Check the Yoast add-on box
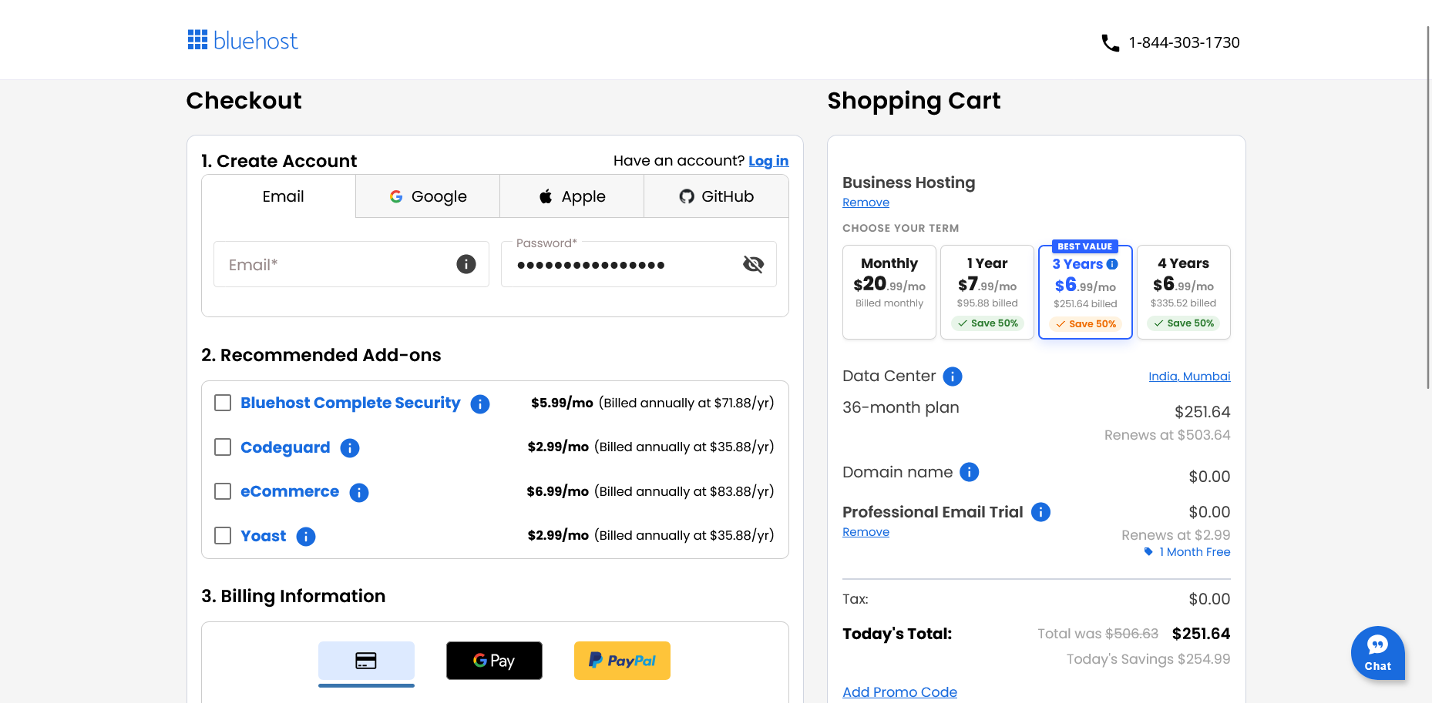Image resolution: width=1432 pixels, height=703 pixels. pos(223,535)
